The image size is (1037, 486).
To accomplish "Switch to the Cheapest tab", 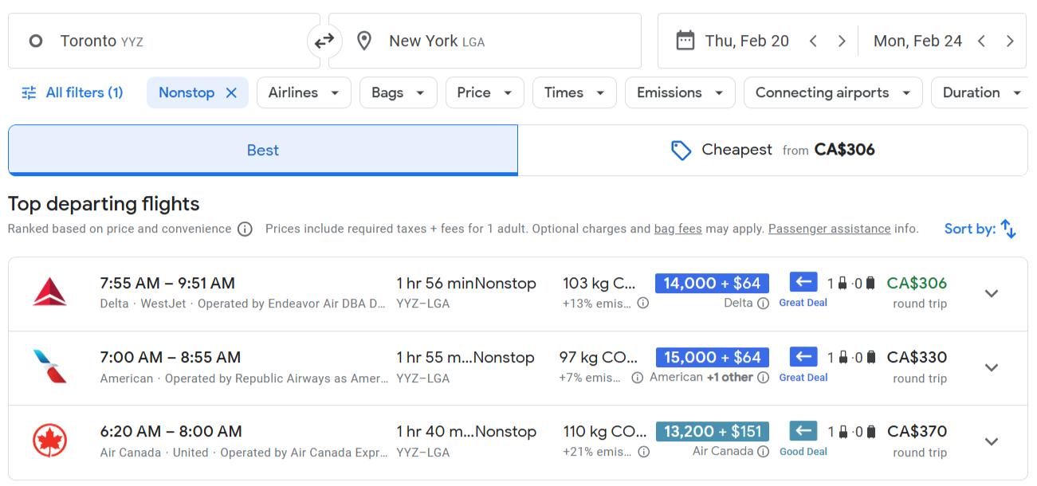I will pyautogui.click(x=772, y=150).
